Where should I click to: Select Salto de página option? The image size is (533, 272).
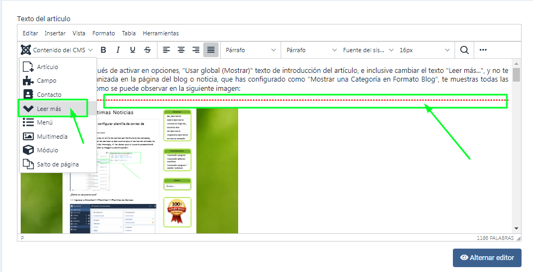click(x=57, y=164)
